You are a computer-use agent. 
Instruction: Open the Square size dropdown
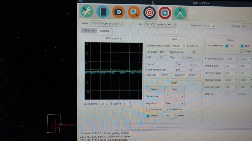click(174, 96)
